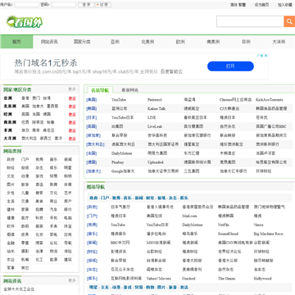Screen dimensions: 295x295
Task: Select 大洋洲 in the main nav bar
Action: pyautogui.click(x=279, y=42)
